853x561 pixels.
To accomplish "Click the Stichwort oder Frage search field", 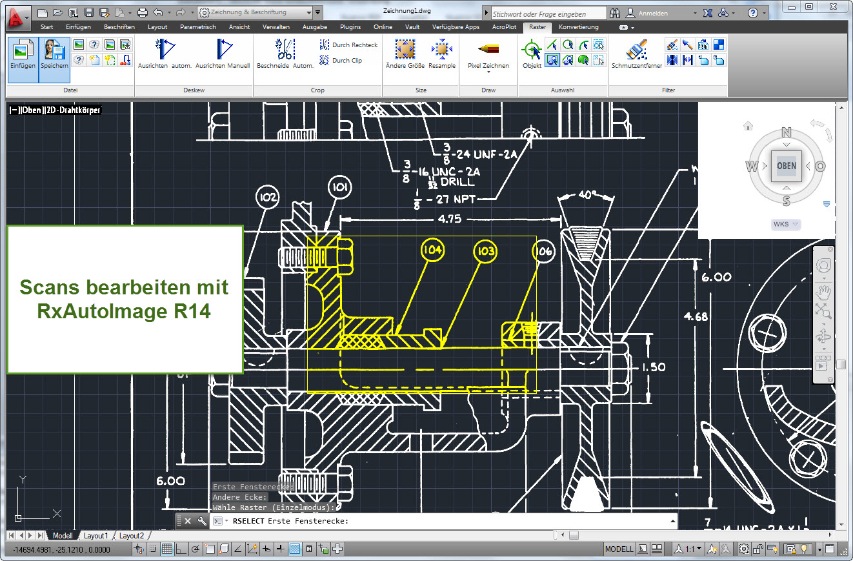I will [x=548, y=14].
